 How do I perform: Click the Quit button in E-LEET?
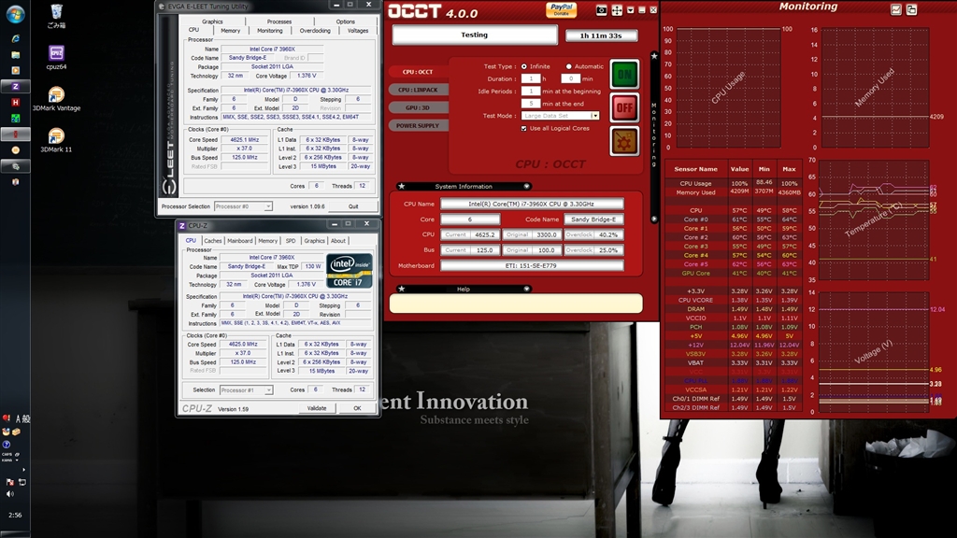click(x=353, y=206)
